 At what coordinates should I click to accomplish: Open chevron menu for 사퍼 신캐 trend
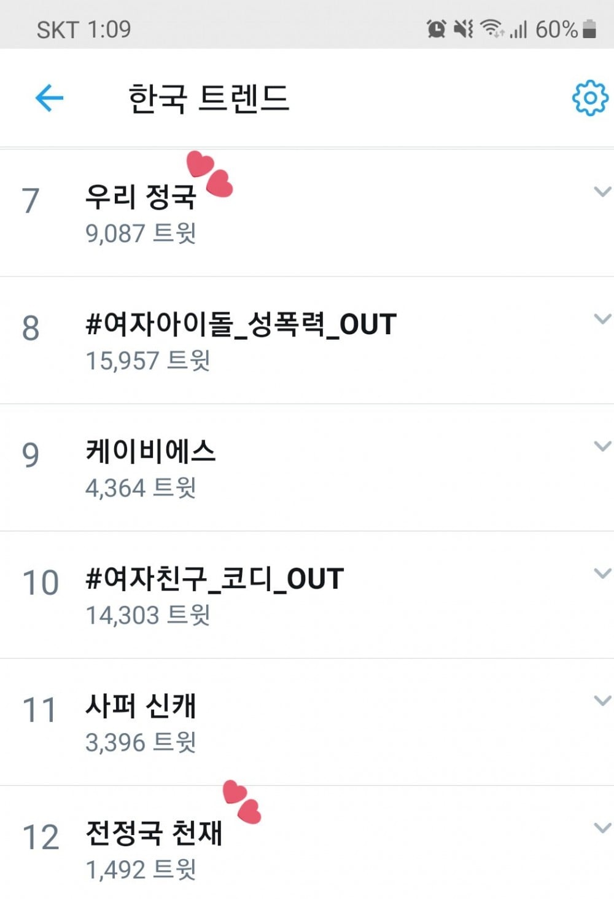(602, 701)
